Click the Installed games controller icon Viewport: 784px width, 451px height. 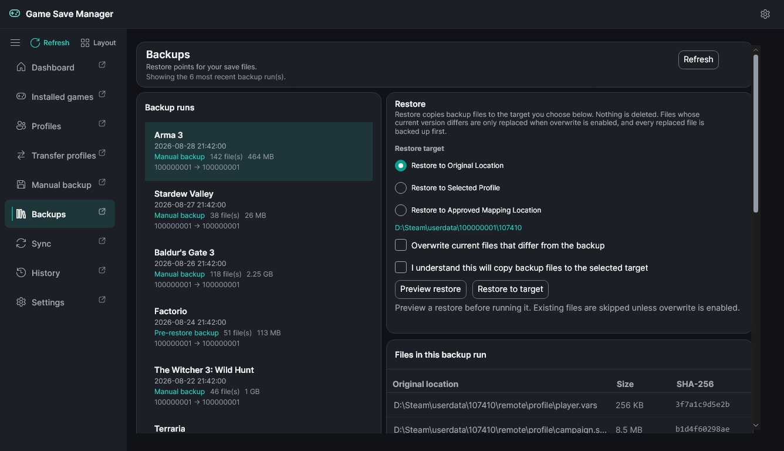point(21,96)
